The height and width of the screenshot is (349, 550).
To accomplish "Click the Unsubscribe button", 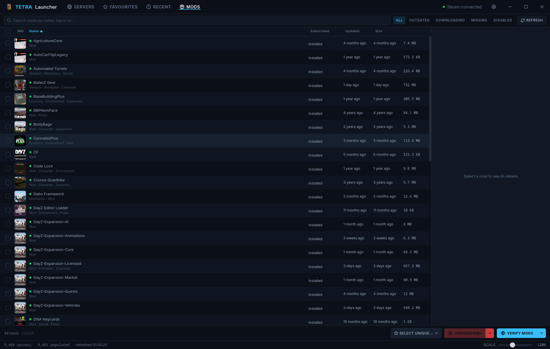I will (x=465, y=333).
